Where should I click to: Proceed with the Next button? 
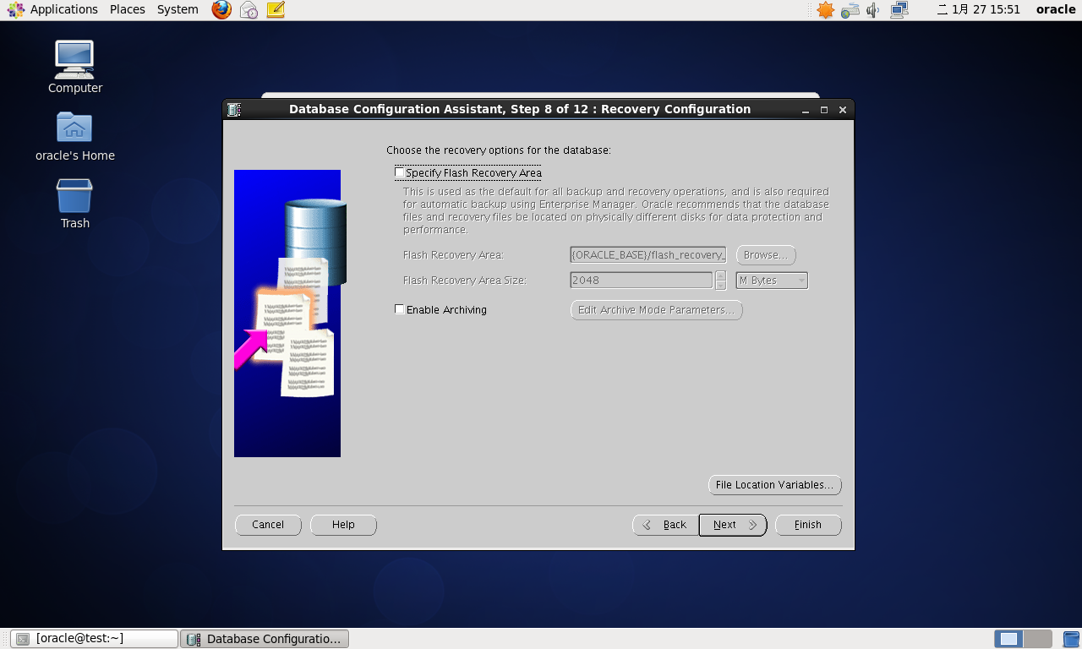pyautogui.click(x=733, y=525)
